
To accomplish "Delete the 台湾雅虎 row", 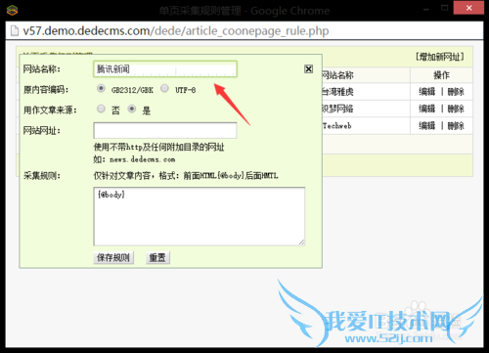I will pos(456,92).
